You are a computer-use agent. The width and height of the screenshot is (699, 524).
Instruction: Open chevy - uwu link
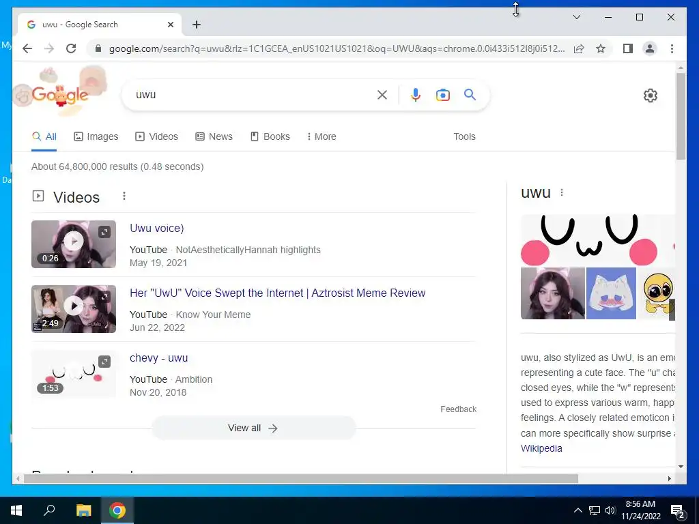coord(158,358)
